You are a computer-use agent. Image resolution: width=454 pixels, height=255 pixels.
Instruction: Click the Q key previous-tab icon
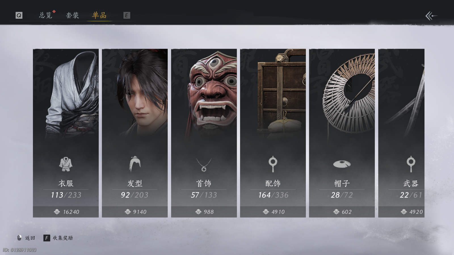19,15
